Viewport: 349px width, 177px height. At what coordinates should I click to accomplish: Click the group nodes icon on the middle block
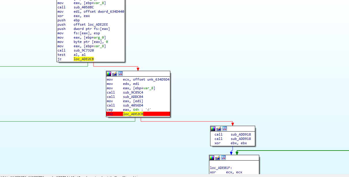click(x=120, y=73)
